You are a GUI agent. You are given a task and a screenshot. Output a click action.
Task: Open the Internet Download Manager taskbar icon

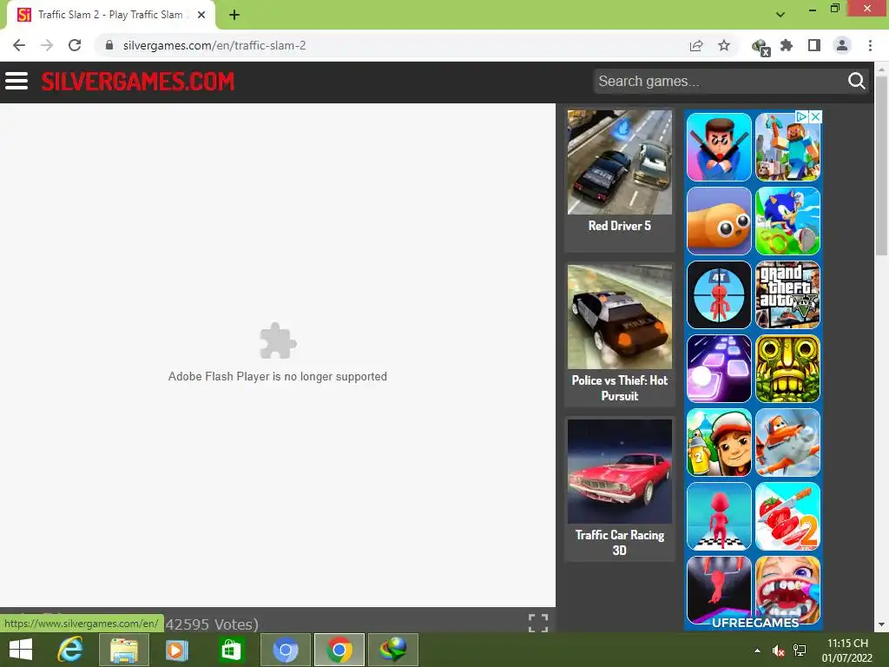pyautogui.click(x=393, y=650)
